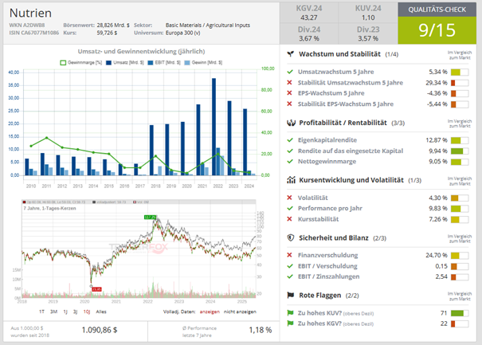Click the Universum value Europa 300 (v)
Viewport: 482px width, 345px height.
coord(182,33)
